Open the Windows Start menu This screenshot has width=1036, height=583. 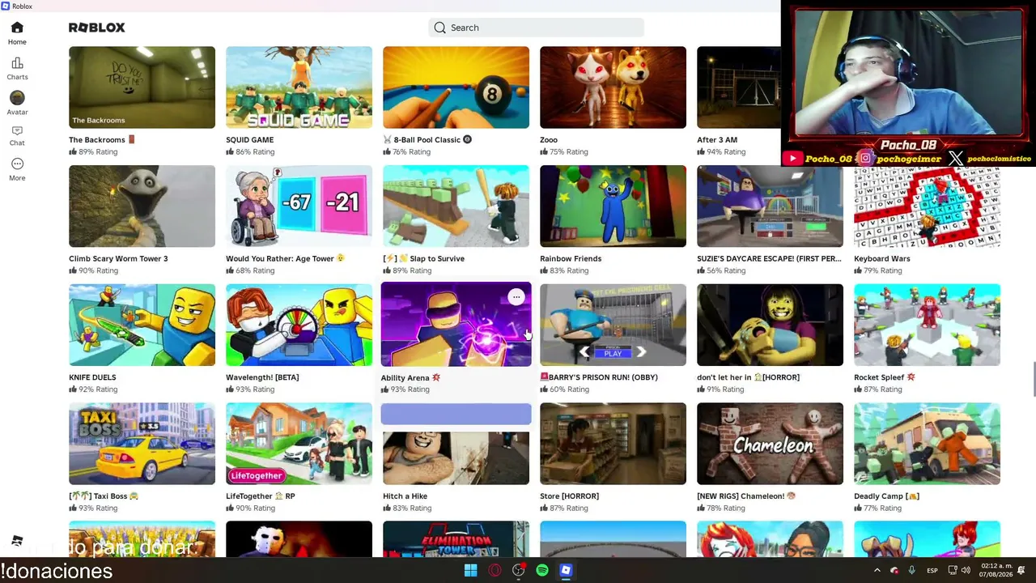(x=471, y=571)
